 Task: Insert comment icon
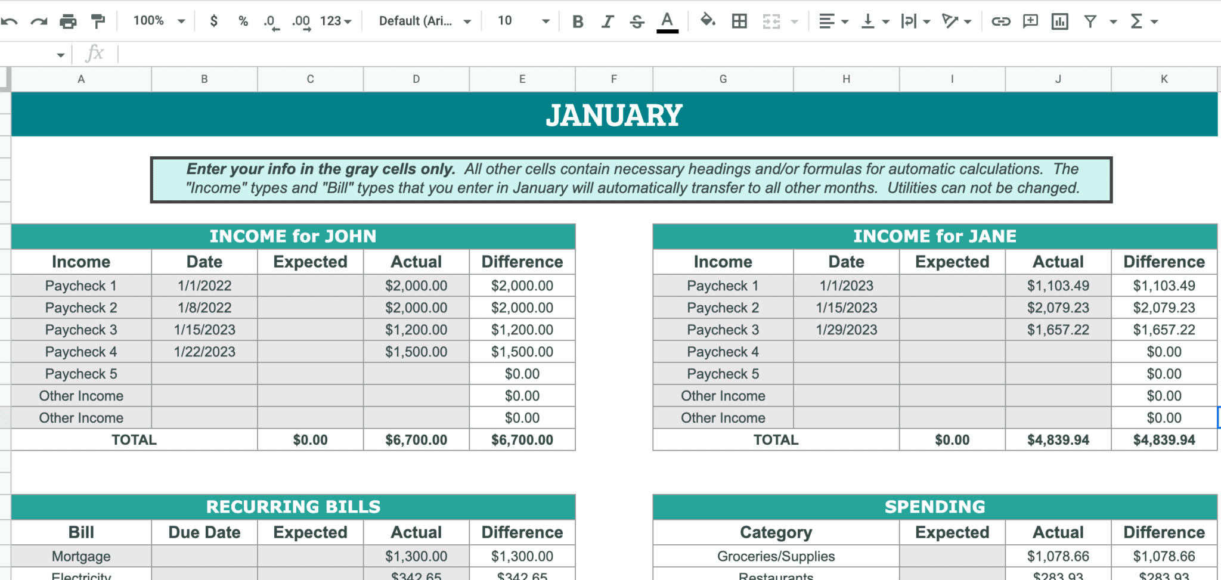(x=1030, y=21)
